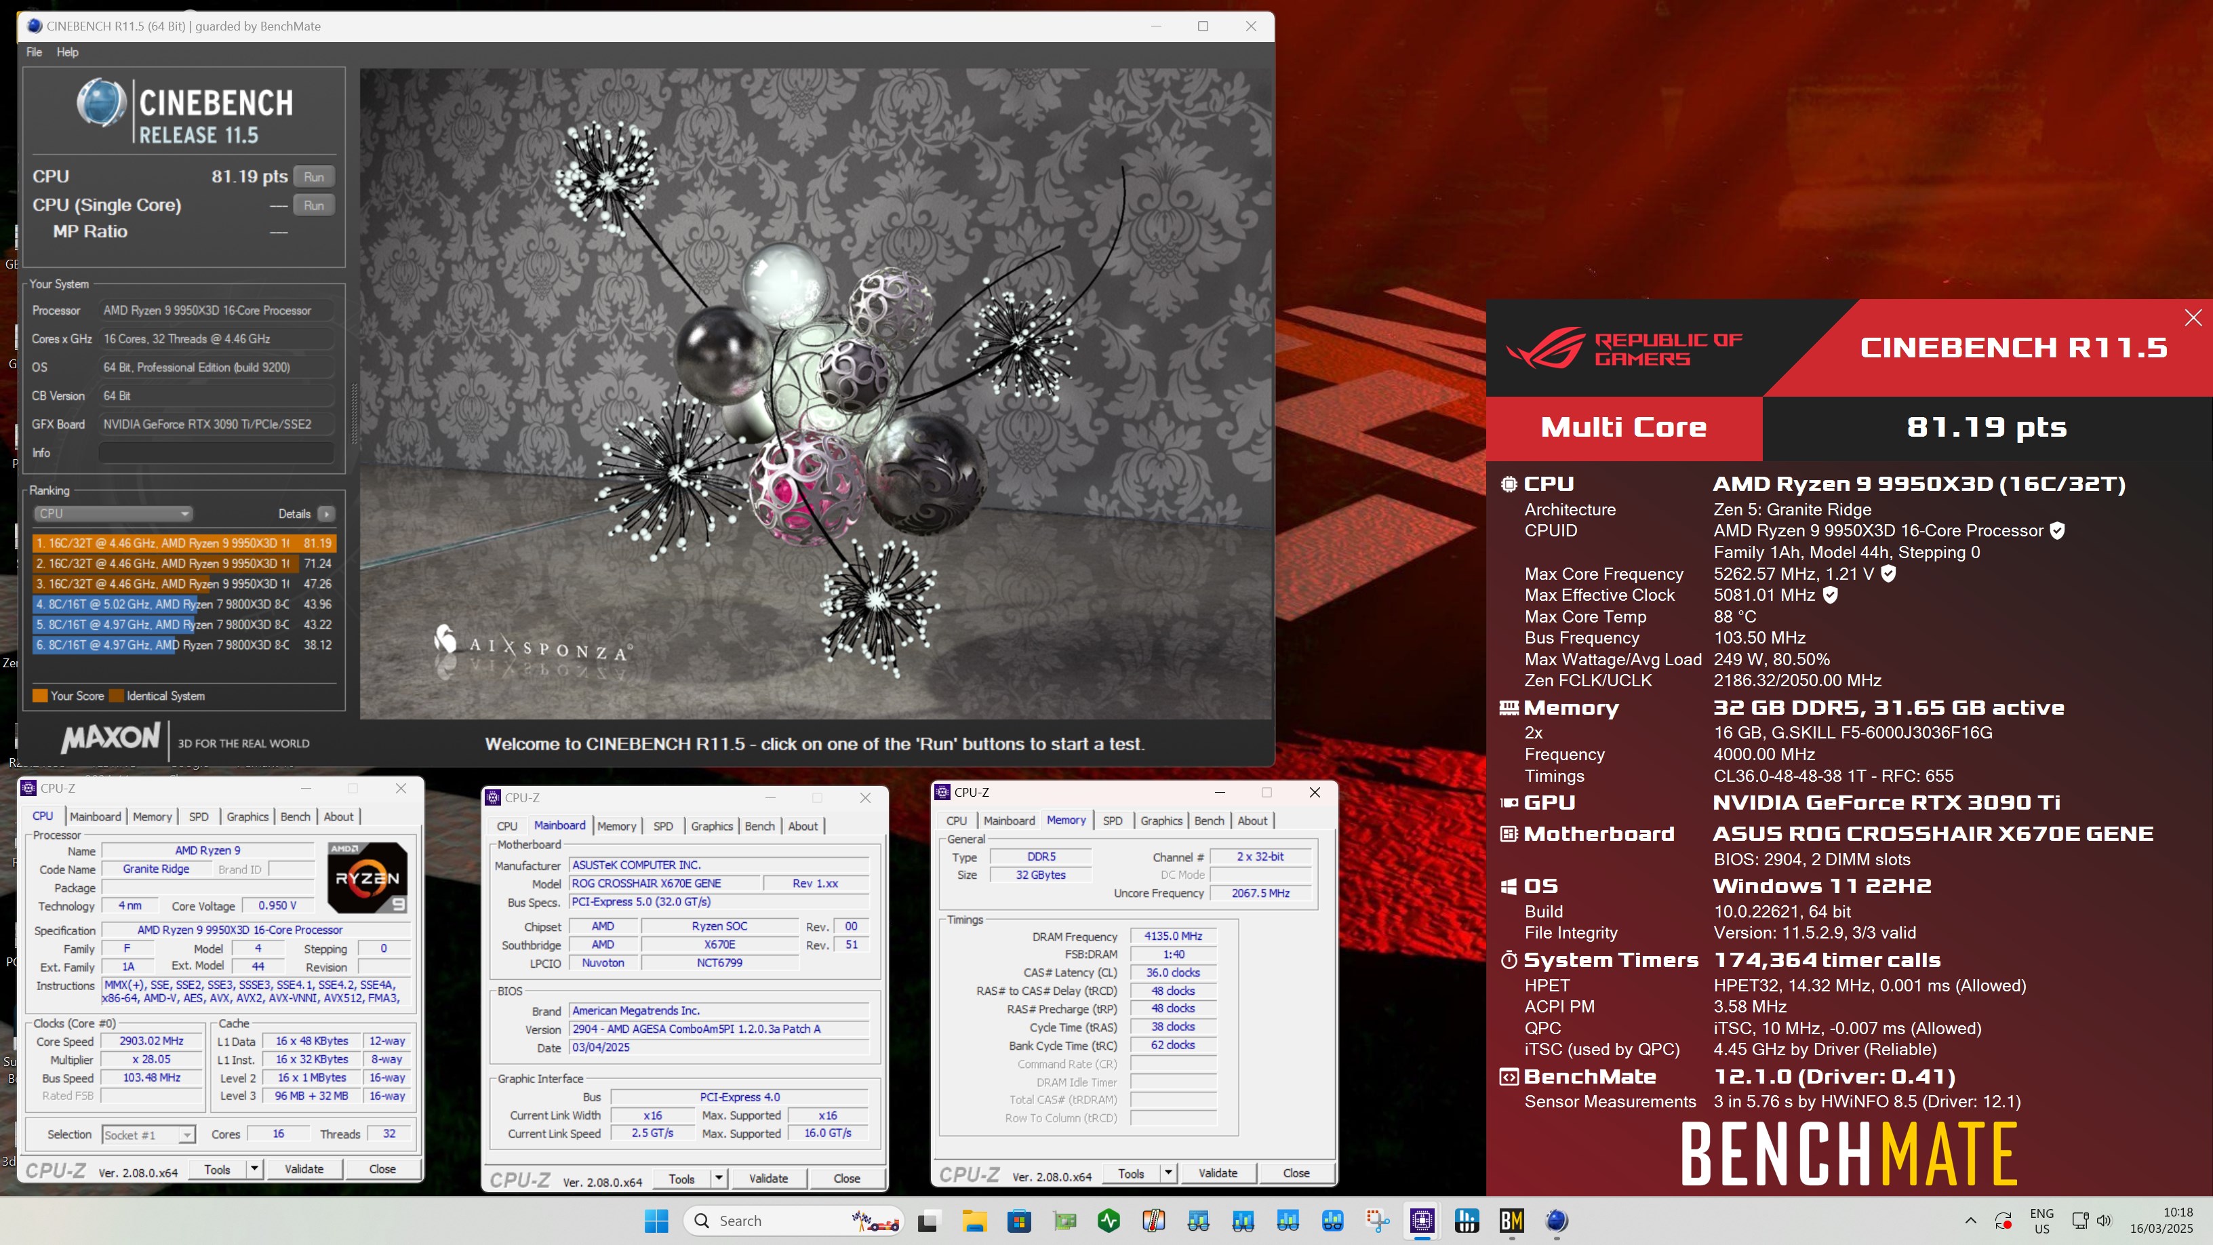2213x1245 pixels.
Task: Show hidden system tray icons
Action: (1971, 1220)
